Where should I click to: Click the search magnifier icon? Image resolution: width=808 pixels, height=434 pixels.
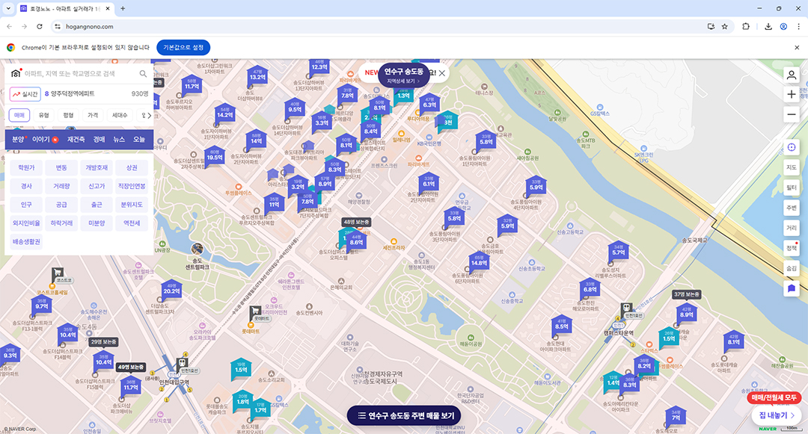tap(143, 74)
